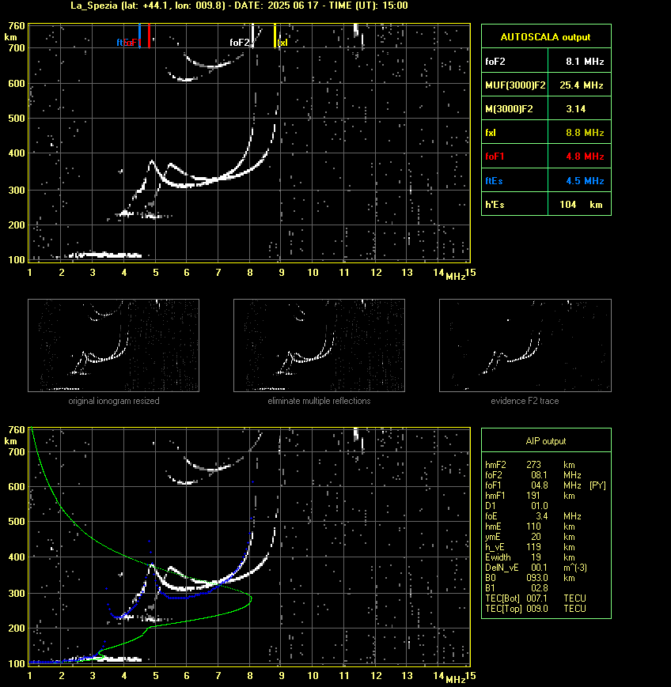The height and width of the screenshot is (687, 671).
Task: Click the yellow "fxI" label in AUTOSCALA table
Action: click(x=491, y=133)
